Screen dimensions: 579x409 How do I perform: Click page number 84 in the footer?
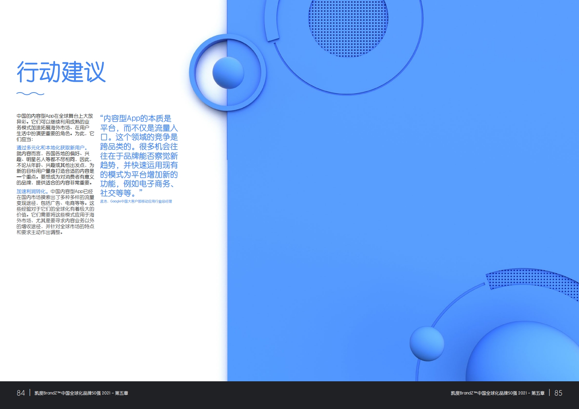21,393
